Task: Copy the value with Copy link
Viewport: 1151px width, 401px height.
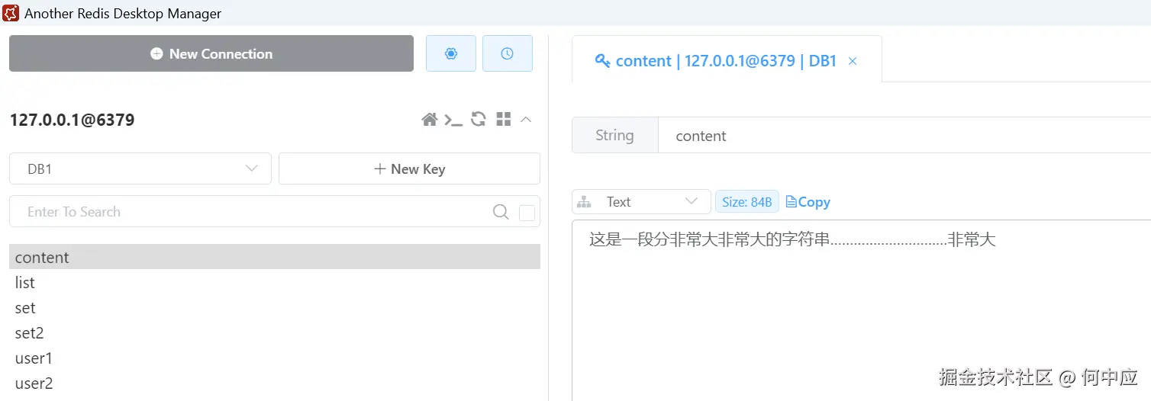Action: point(808,202)
